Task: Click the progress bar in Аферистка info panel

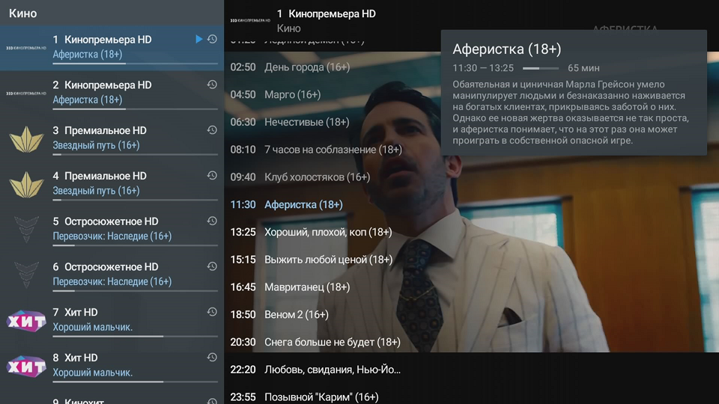Action: tap(540, 68)
